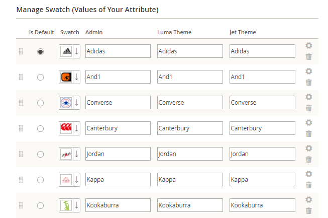
Task: Select the Converse Is Default radio button
Action: coord(40,103)
